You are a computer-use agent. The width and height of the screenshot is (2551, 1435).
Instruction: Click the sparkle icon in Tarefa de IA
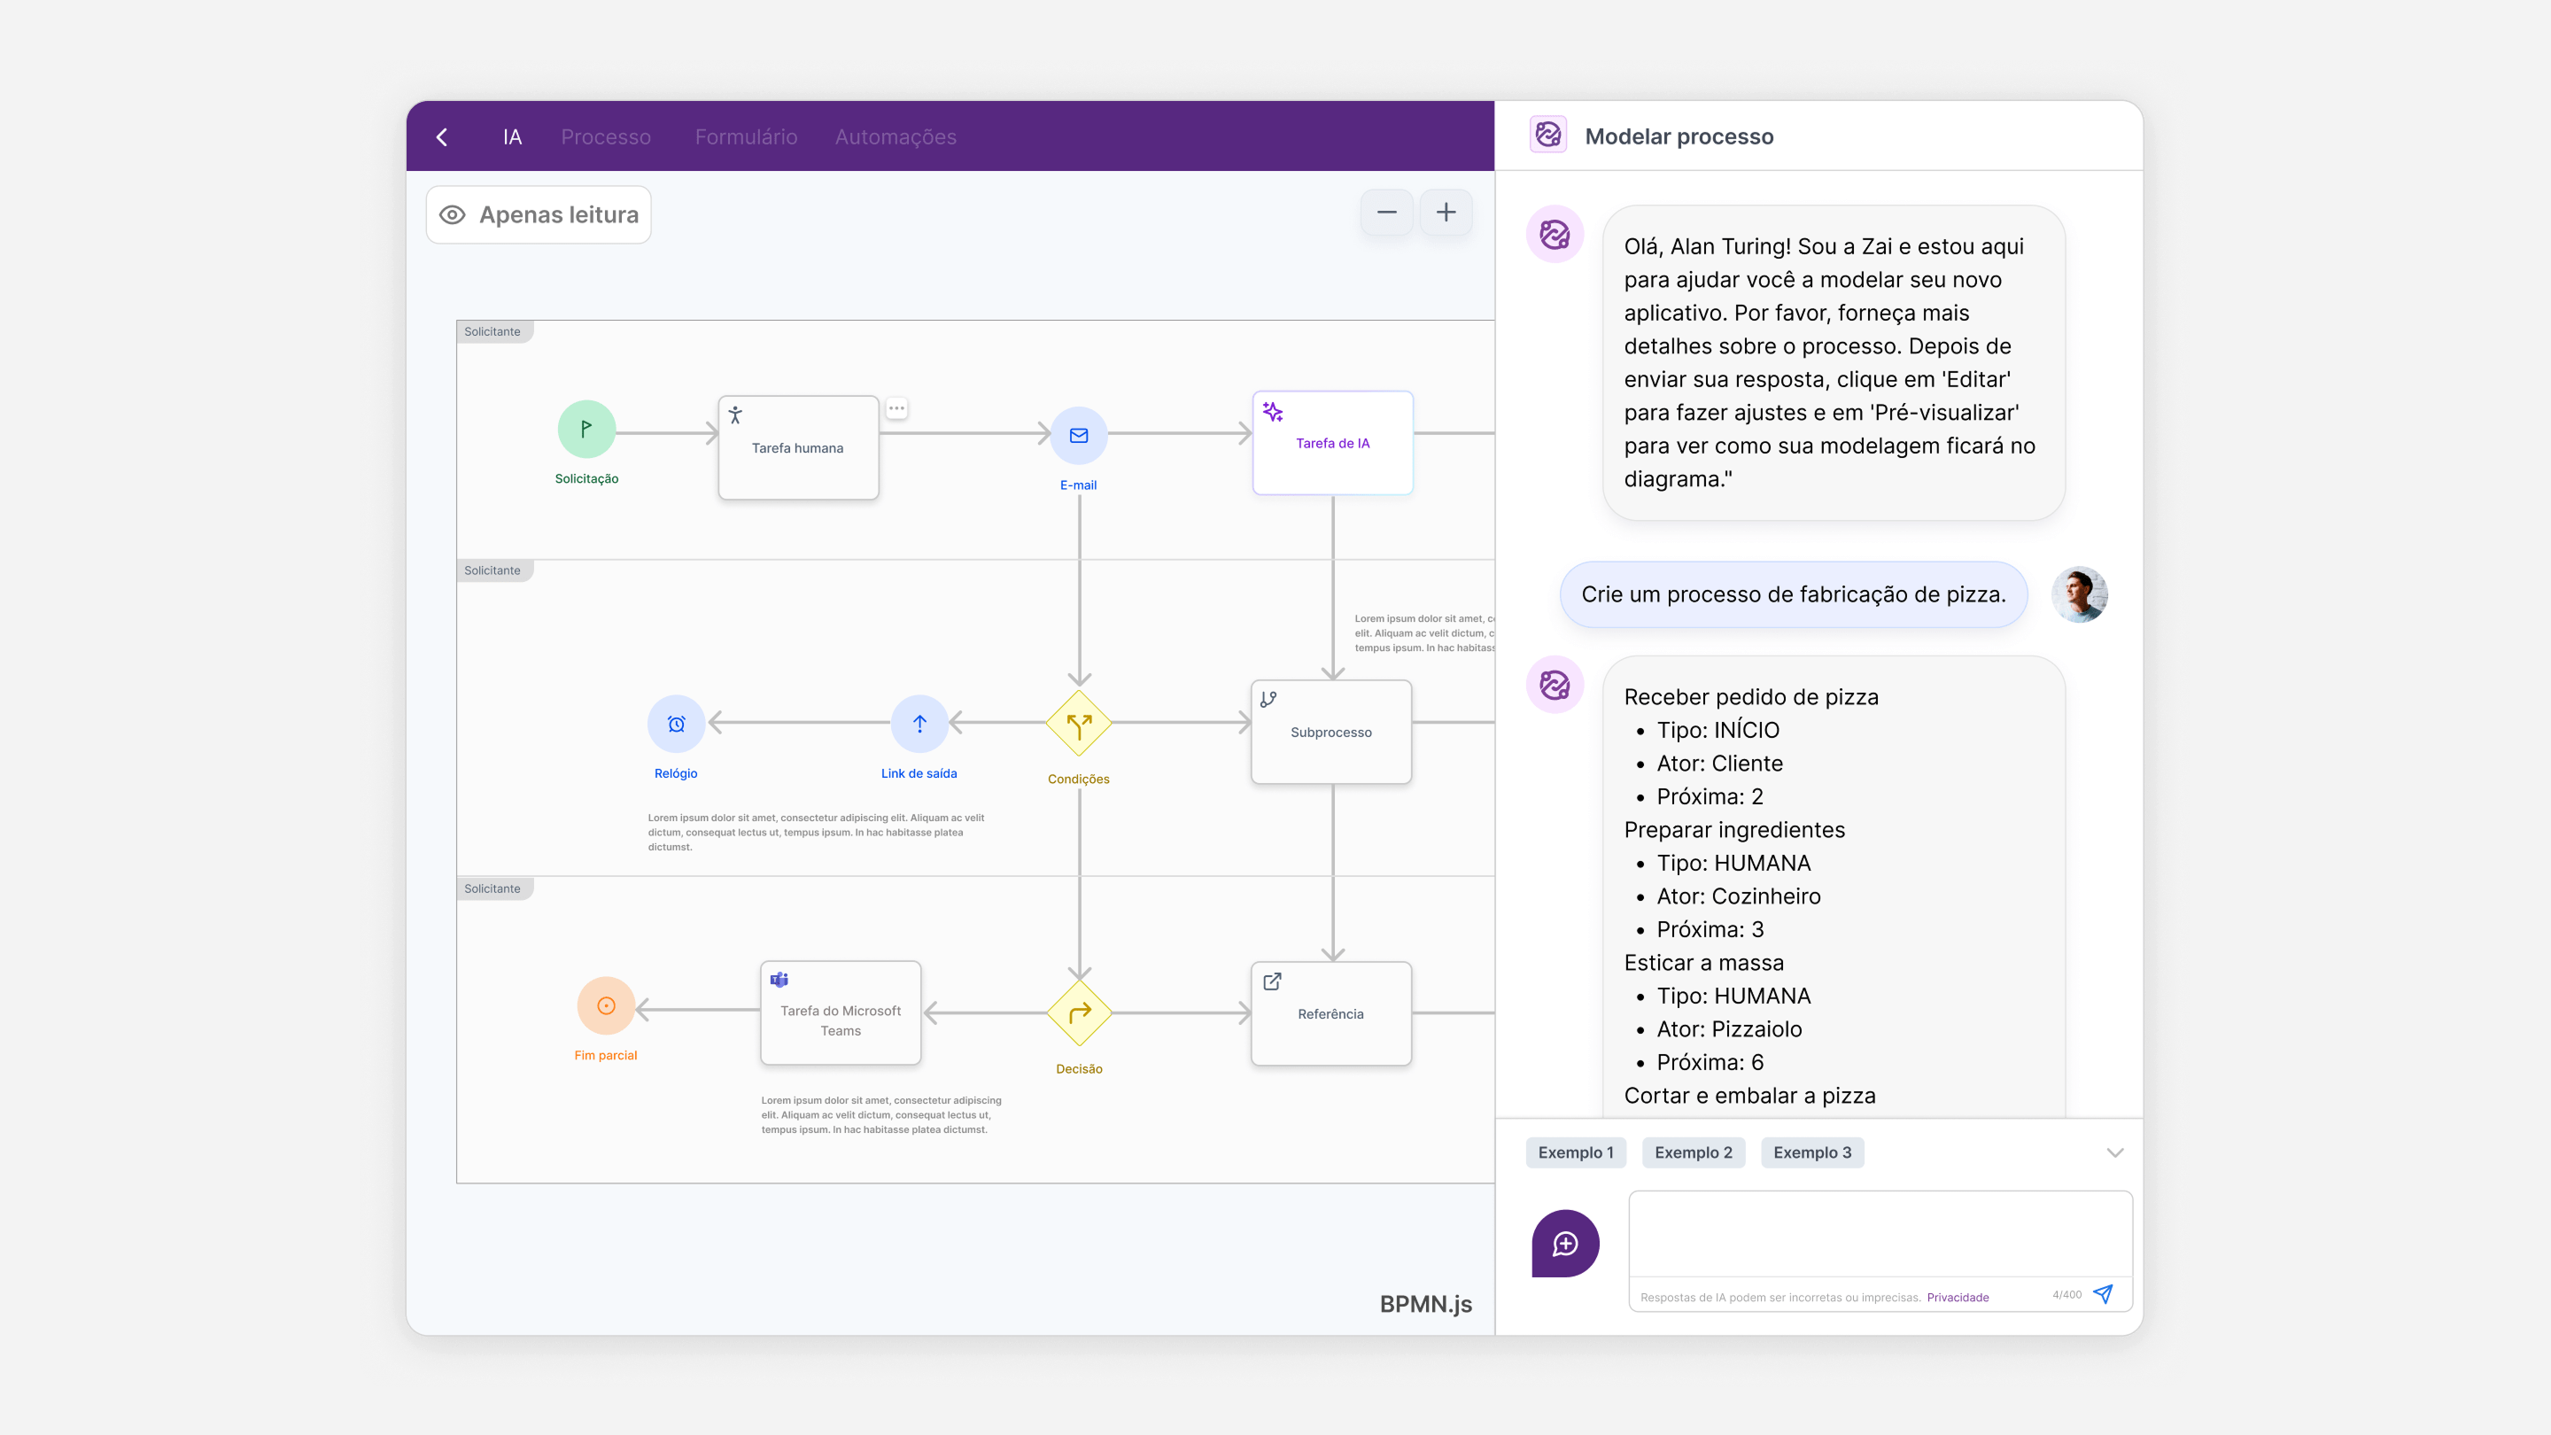tap(1273, 411)
